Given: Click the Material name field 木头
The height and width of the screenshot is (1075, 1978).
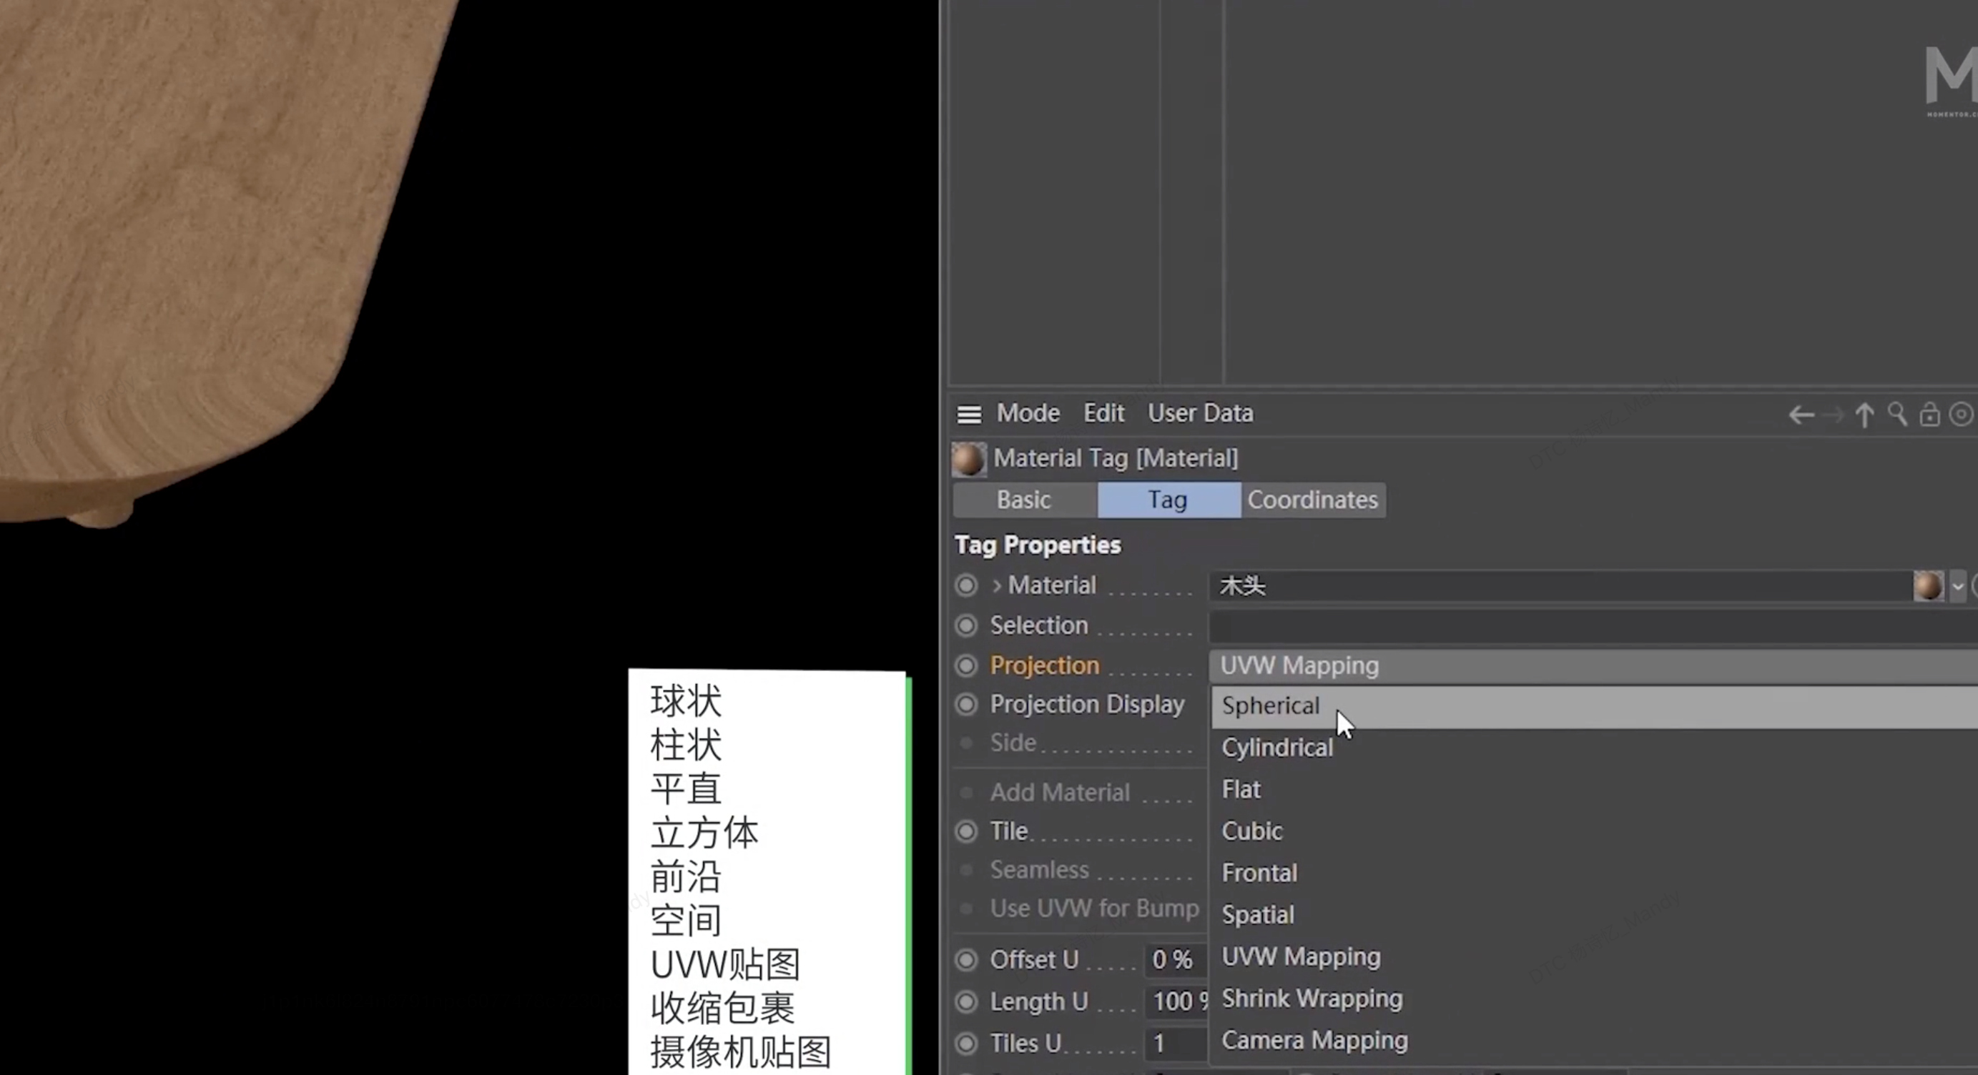Looking at the screenshot, I should point(1560,587).
